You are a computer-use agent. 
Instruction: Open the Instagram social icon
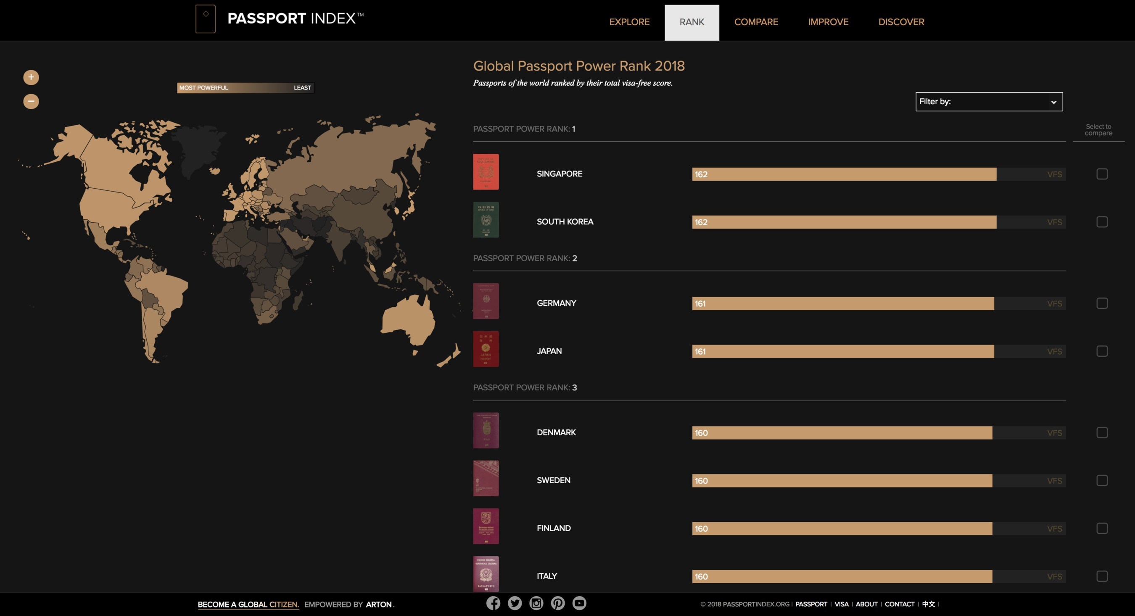coord(536,603)
